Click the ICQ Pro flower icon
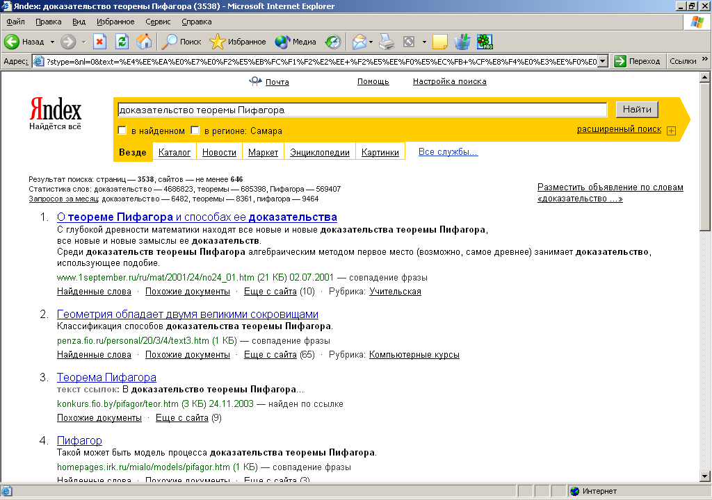Viewport: 712px width, 500px height. pyautogui.click(x=485, y=42)
